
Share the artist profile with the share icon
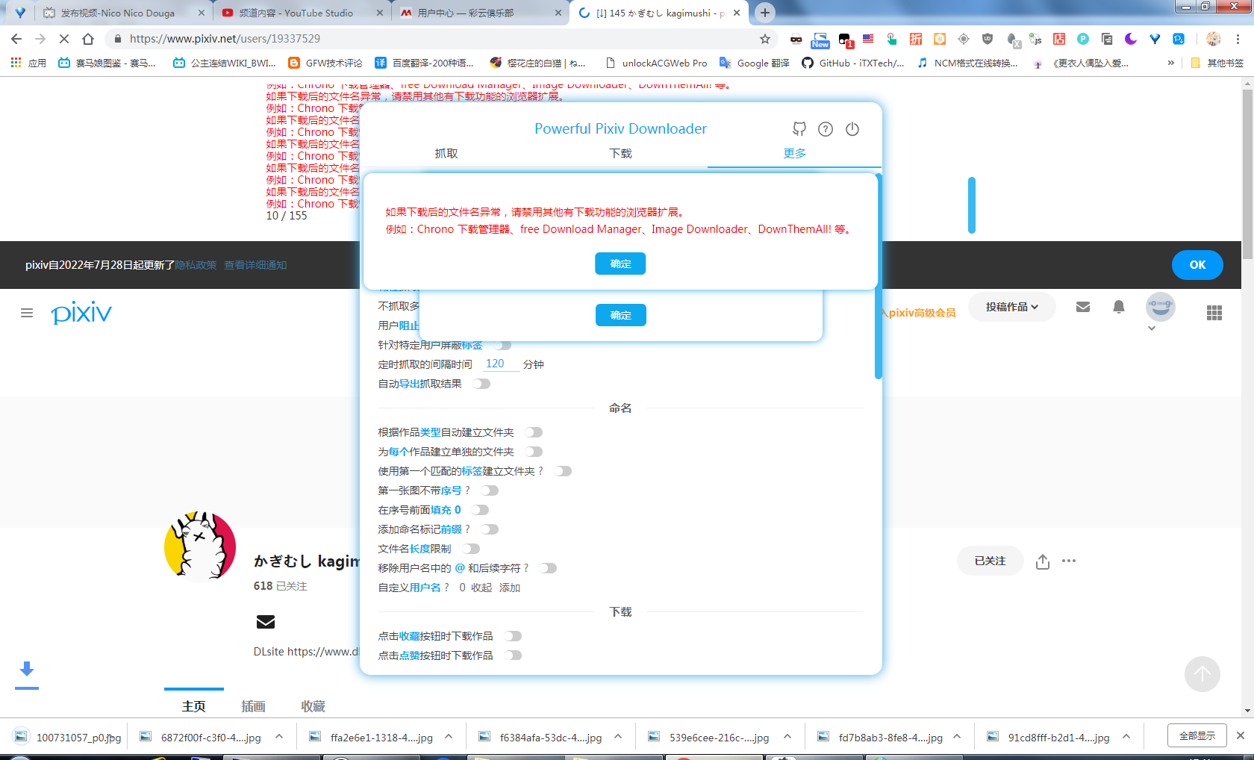pyautogui.click(x=1042, y=561)
